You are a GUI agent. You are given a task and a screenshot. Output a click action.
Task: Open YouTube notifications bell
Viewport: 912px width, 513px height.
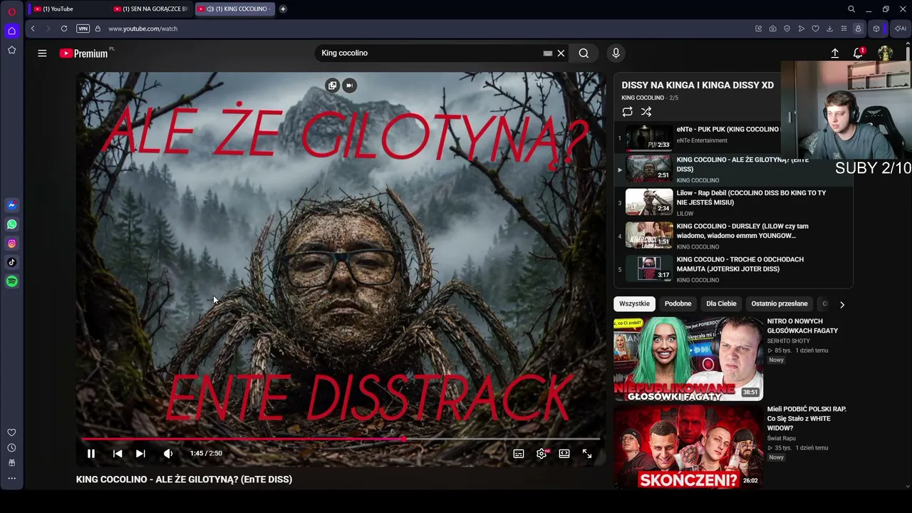coord(859,53)
